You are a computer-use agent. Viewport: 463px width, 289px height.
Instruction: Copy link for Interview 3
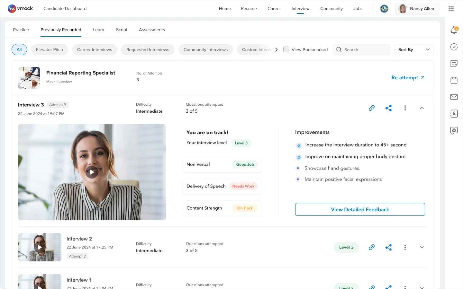372,108
